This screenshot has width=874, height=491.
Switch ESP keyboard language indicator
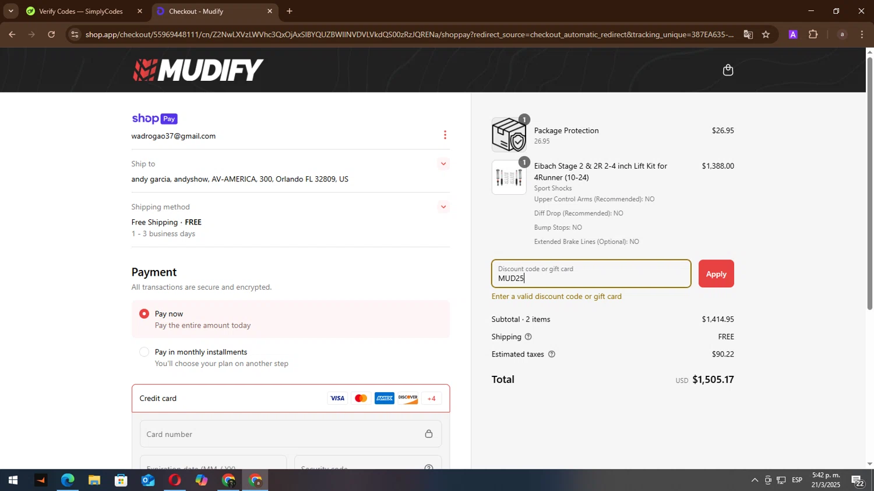click(x=797, y=481)
